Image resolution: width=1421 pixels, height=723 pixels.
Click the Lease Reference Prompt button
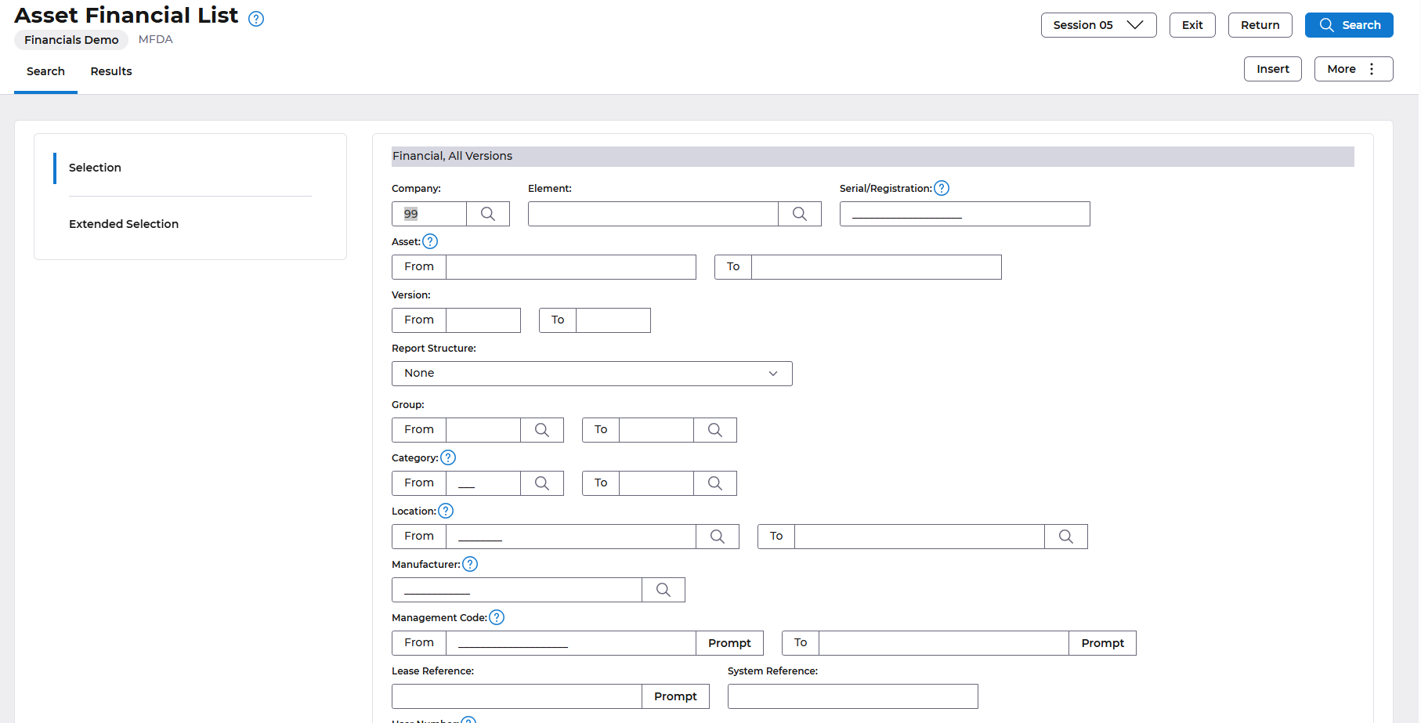click(675, 696)
